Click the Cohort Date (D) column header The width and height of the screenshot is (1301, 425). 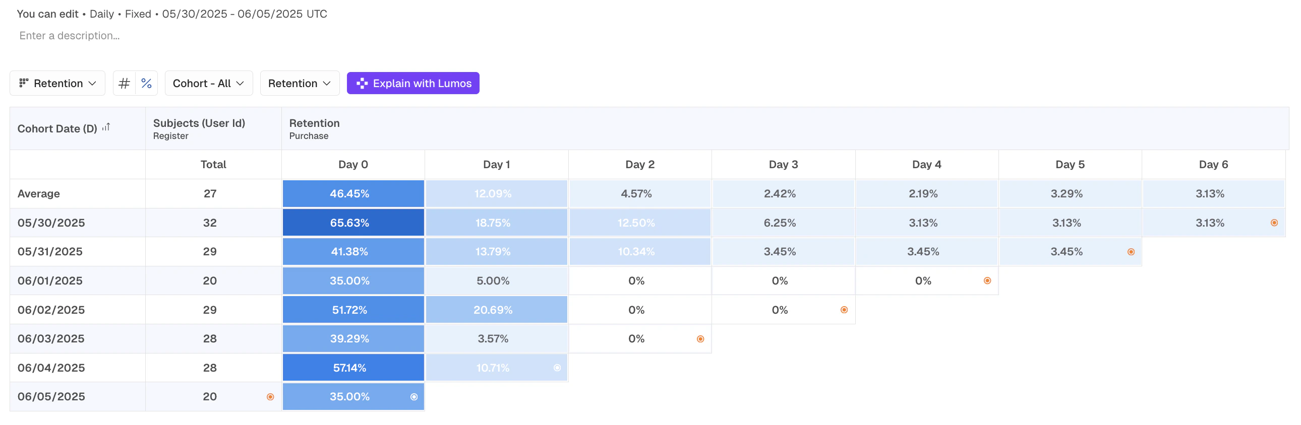click(x=57, y=128)
